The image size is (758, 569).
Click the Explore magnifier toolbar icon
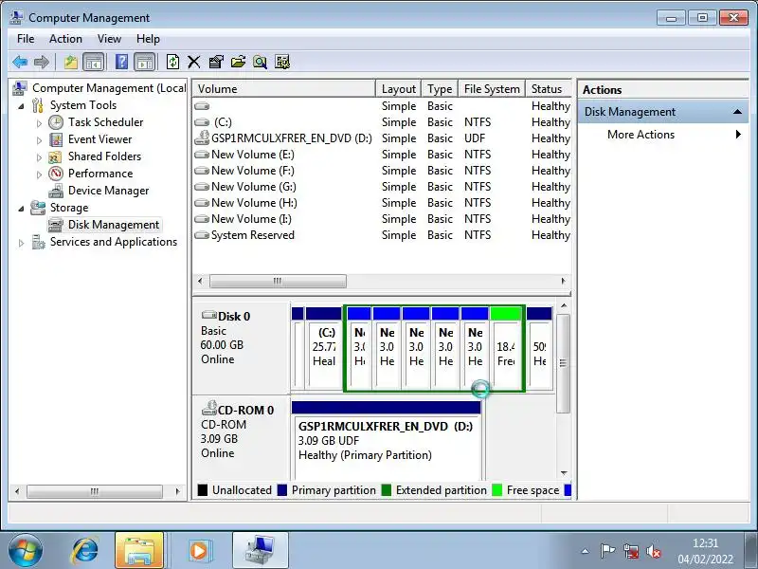260,62
